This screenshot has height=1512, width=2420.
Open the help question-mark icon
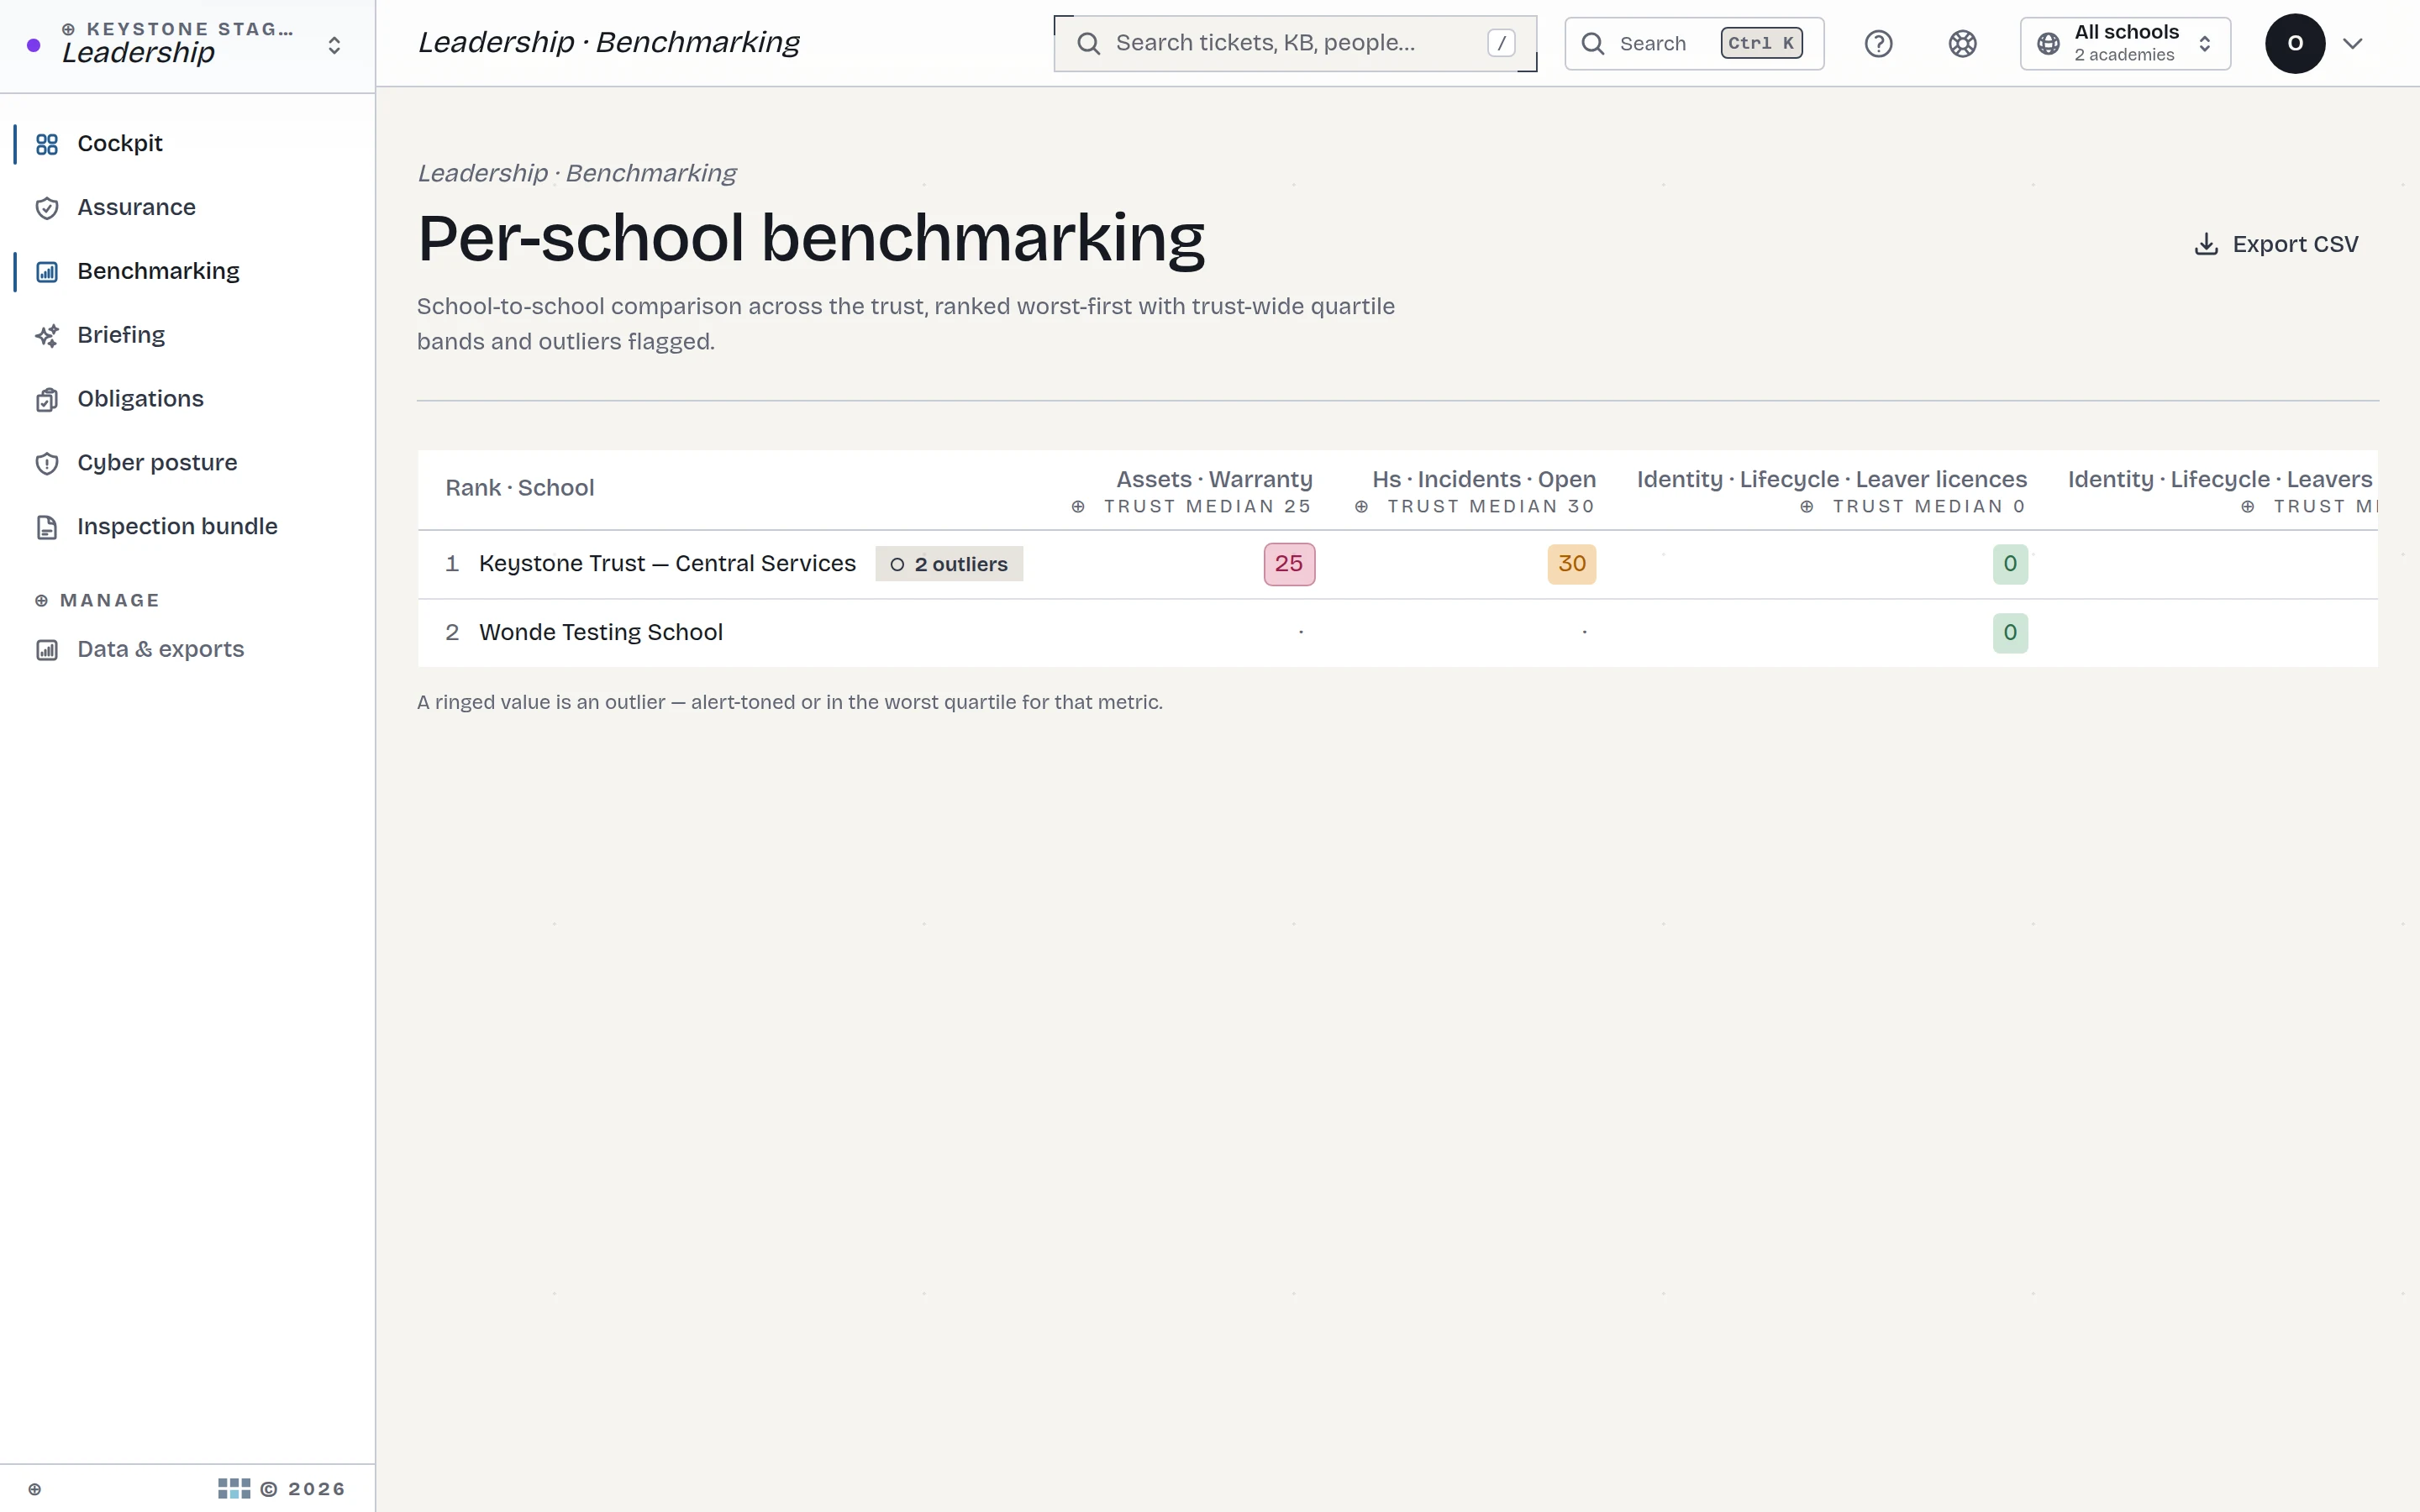coord(1878,44)
